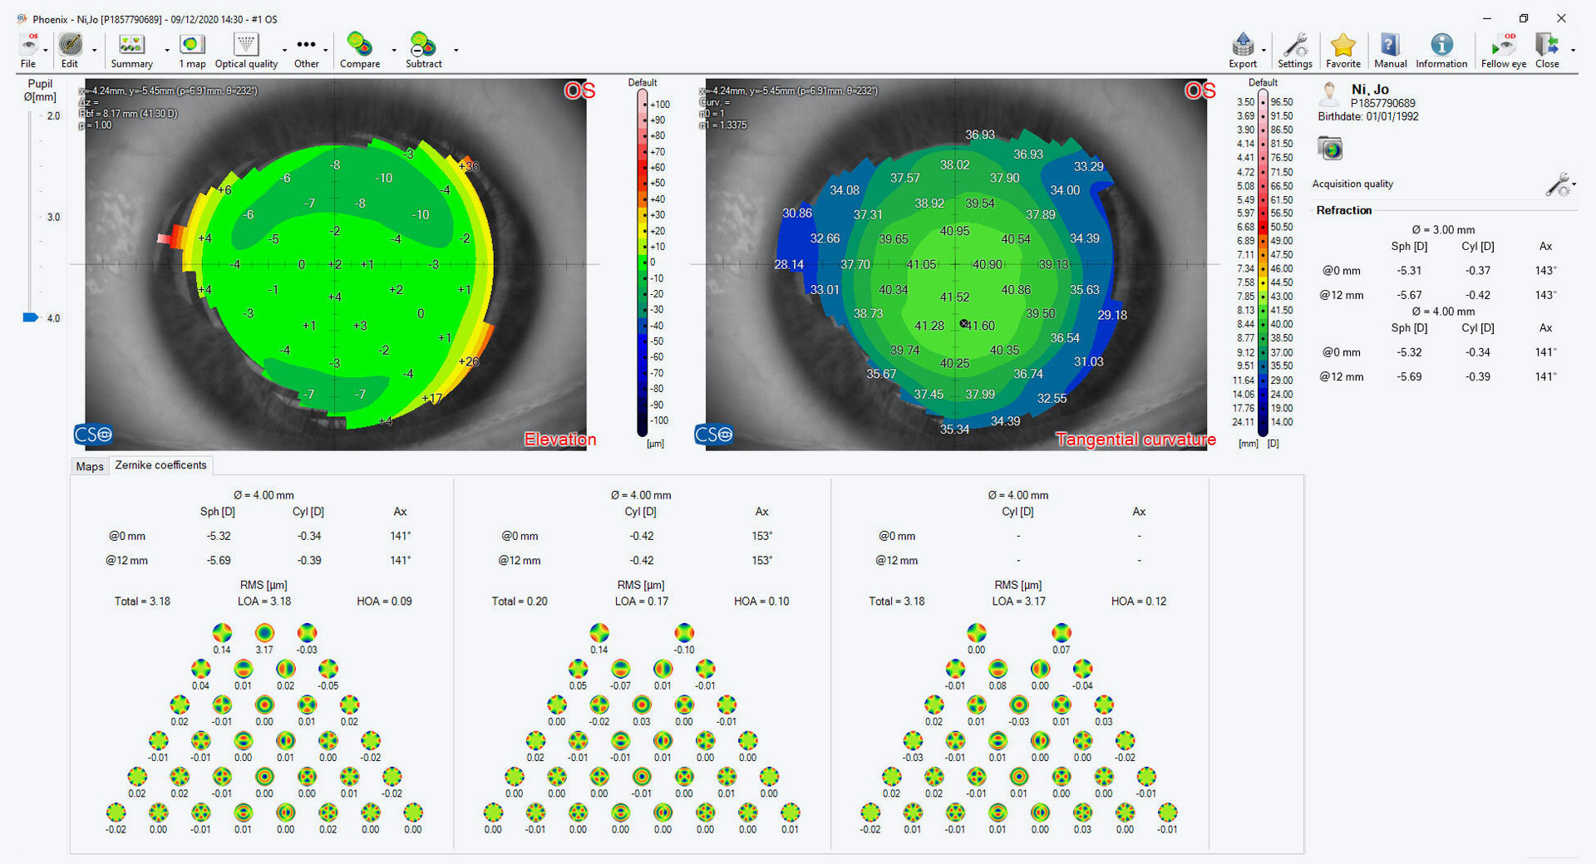This screenshot has height=864, width=1596.
Task: Click the acquisition image icon under Birthdate
Action: coord(1330,149)
